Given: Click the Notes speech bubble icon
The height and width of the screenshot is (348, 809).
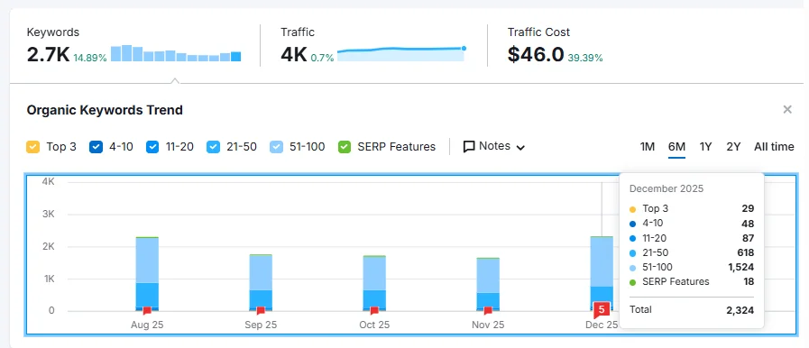Looking at the screenshot, I should [x=468, y=147].
